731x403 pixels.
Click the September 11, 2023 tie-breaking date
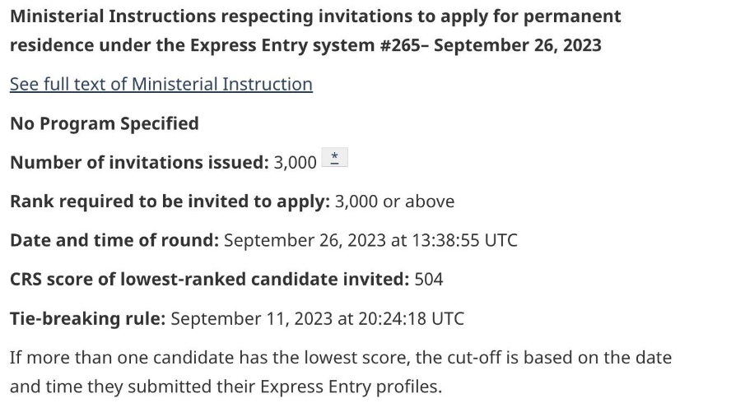tap(252, 318)
